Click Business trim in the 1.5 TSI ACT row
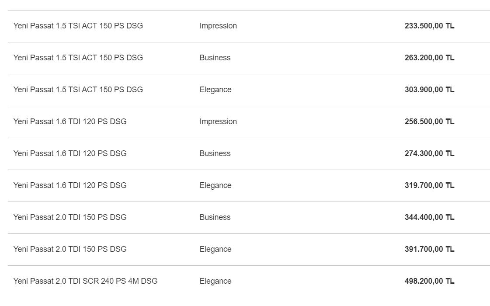The image size is (490, 306). tap(215, 58)
